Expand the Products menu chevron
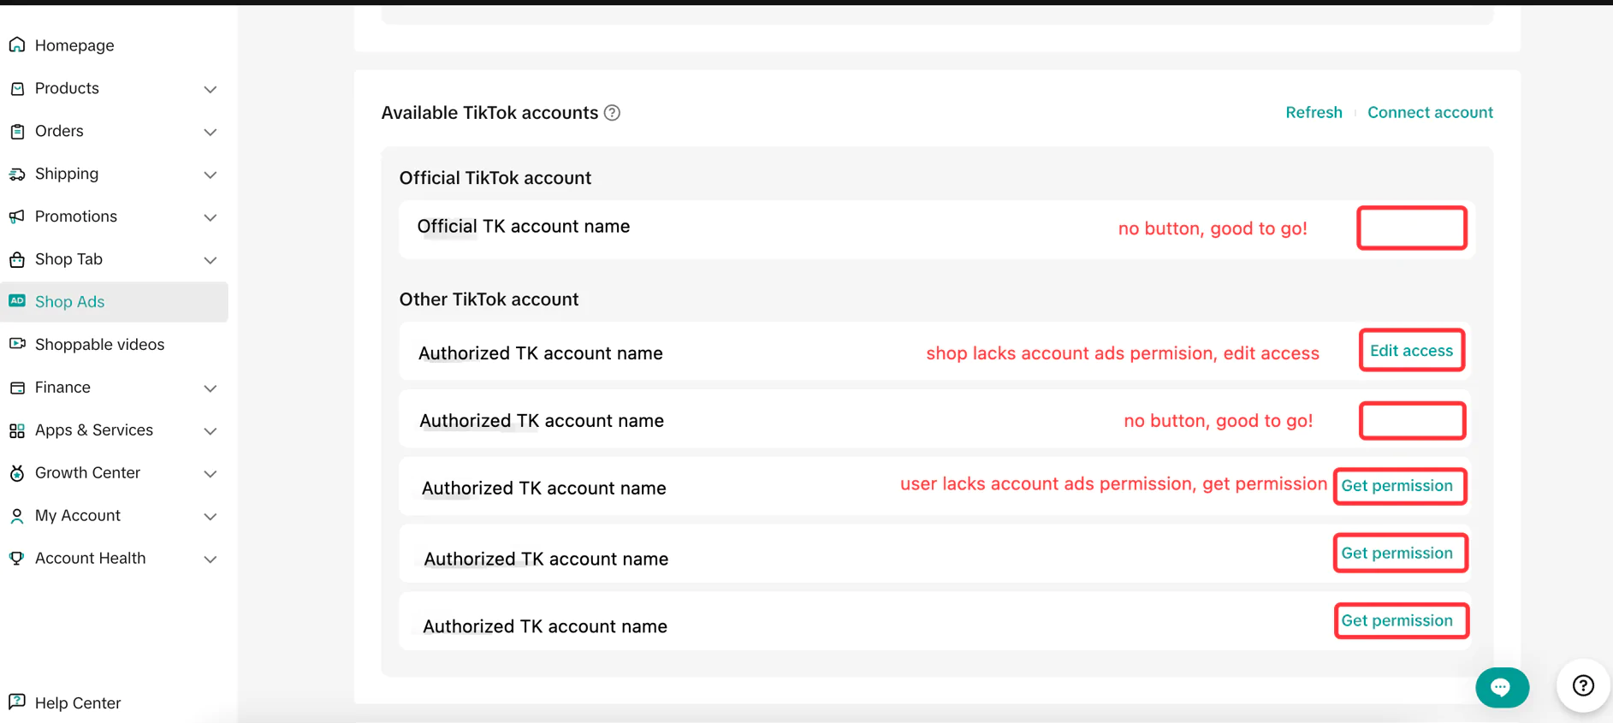The height and width of the screenshot is (723, 1613). click(211, 89)
